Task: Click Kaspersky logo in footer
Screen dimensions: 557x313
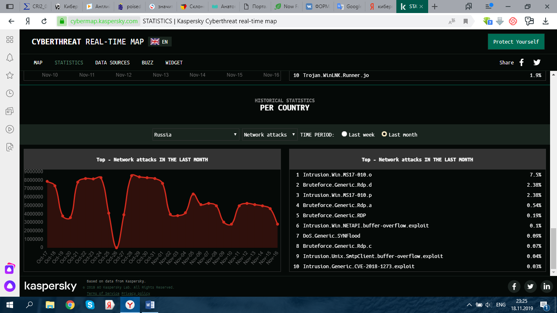Action: tap(51, 286)
